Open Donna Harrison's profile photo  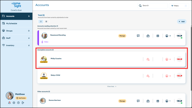[43, 101]
